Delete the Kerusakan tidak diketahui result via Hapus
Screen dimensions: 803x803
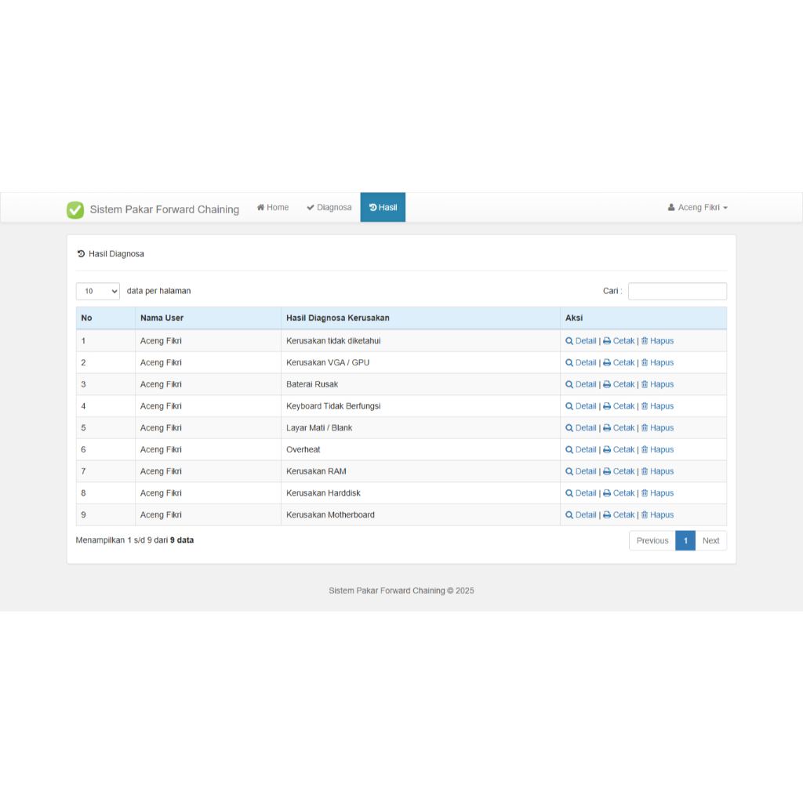coord(658,341)
